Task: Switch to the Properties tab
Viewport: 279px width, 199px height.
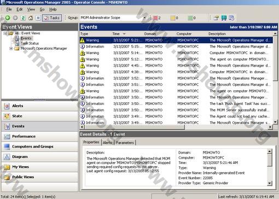Action: coord(91,142)
